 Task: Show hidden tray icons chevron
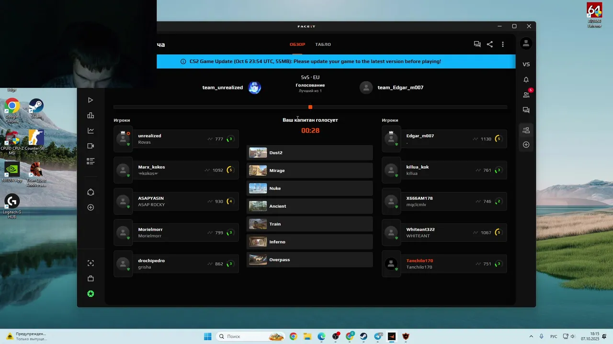click(531, 336)
